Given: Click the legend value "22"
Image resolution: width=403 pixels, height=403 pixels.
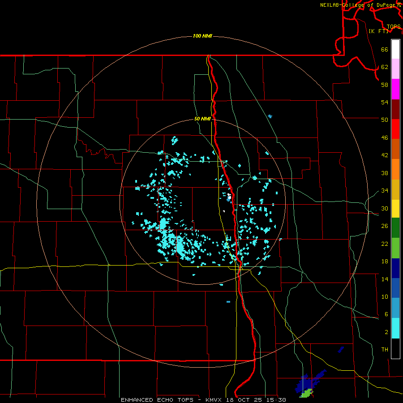Looking at the screenshot, I should [385, 244].
